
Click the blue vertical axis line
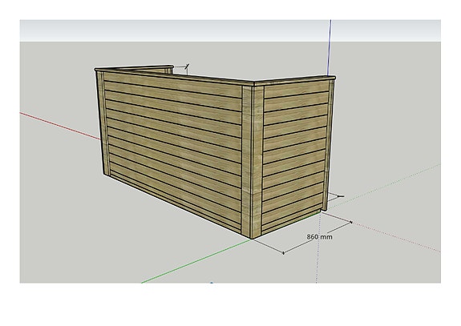[x=330, y=47]
